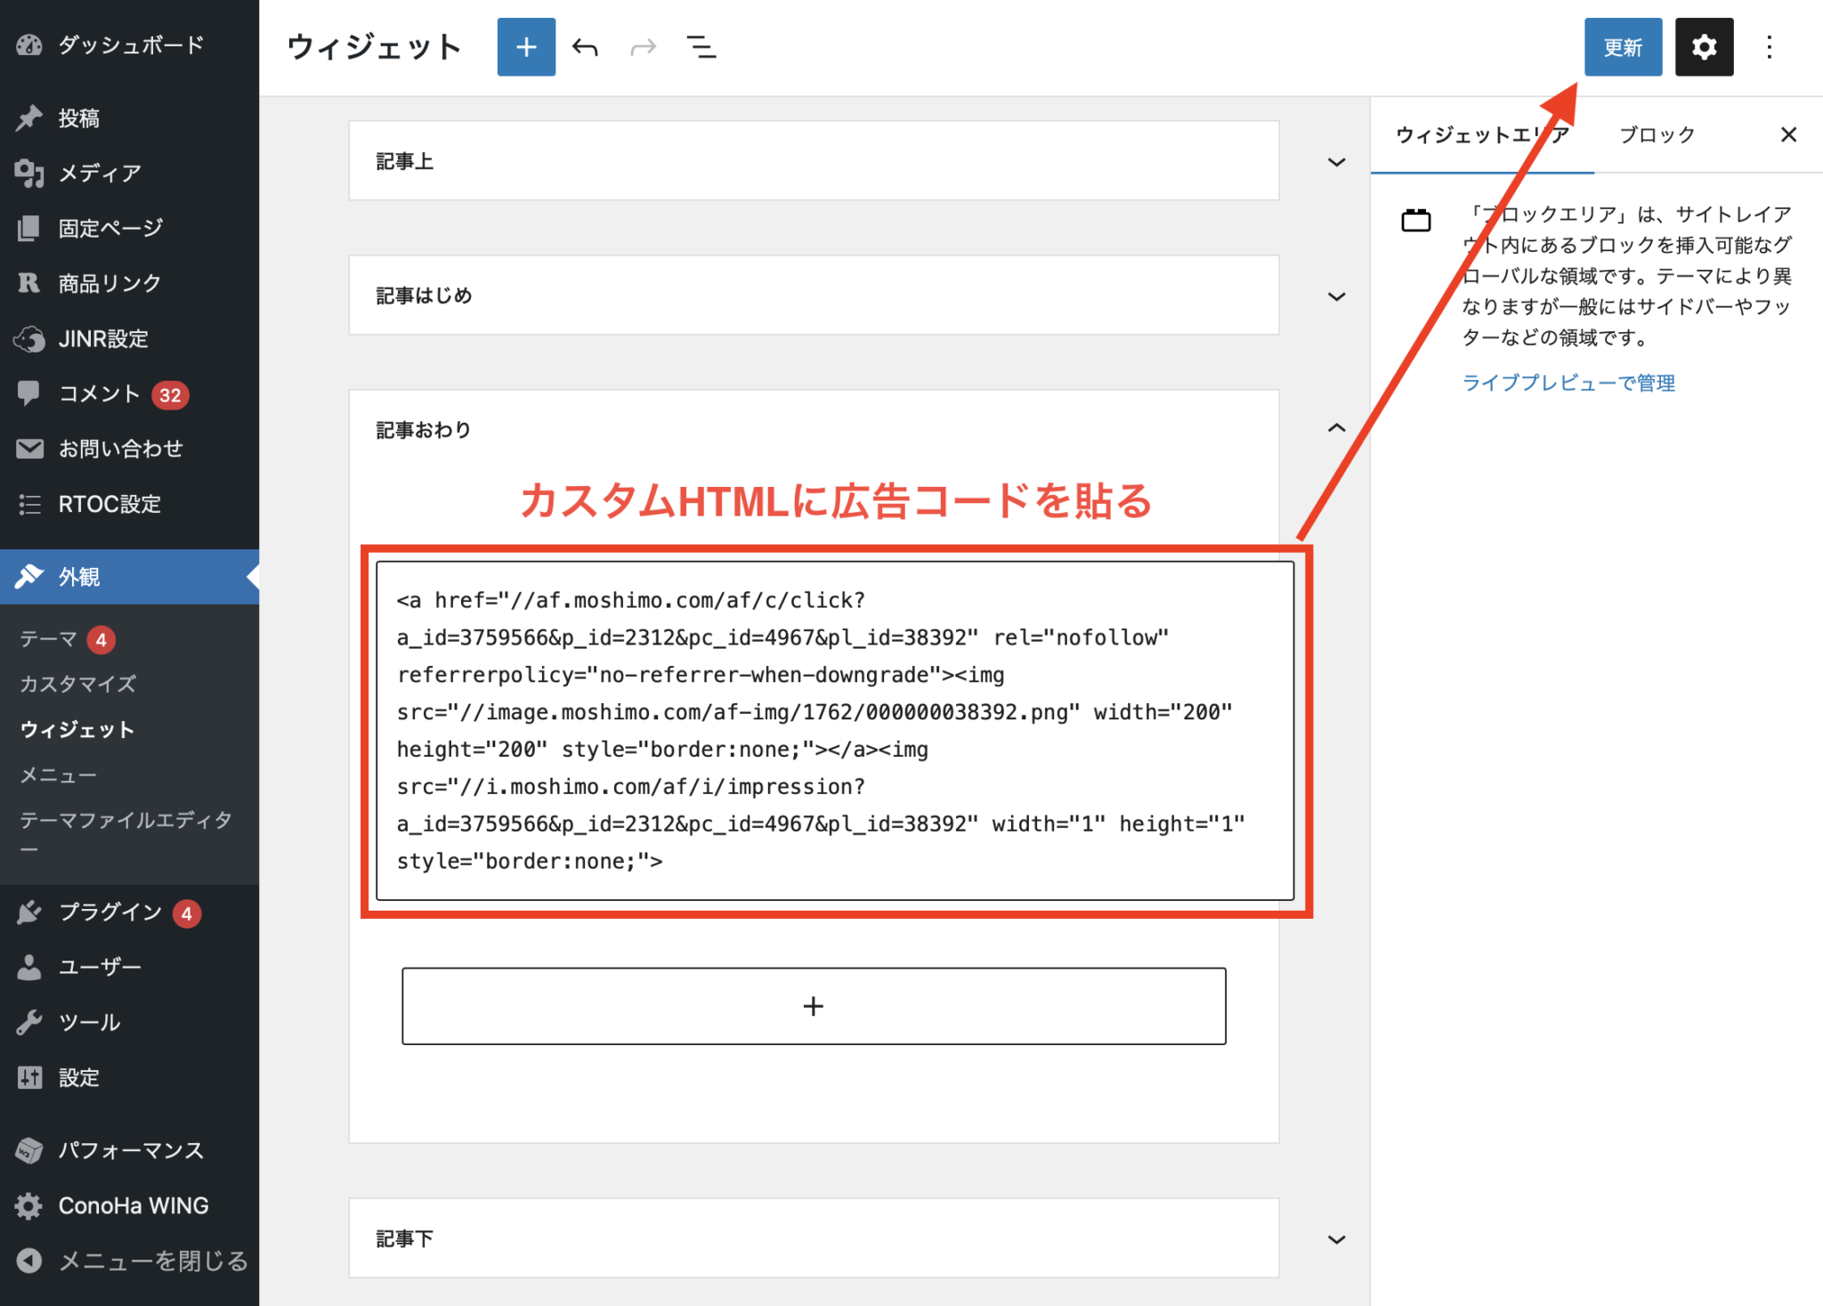Click the blue block inserter plus icon

tap(526, 46)
